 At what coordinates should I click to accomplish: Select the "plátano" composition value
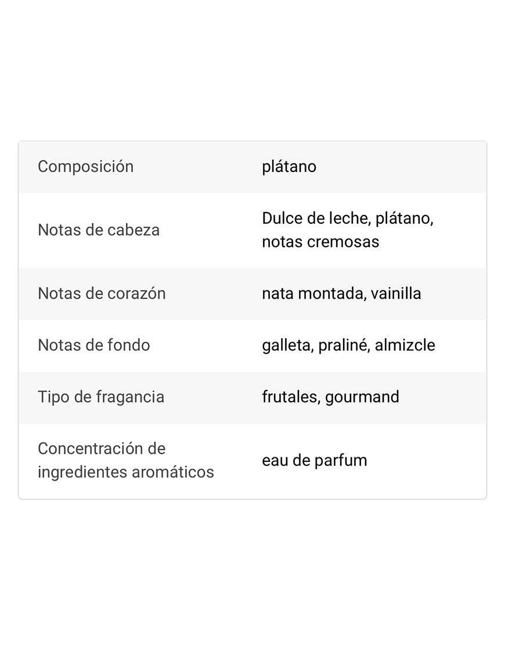coord(289,167)
